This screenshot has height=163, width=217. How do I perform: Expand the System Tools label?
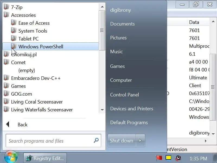tap(33, 31)
